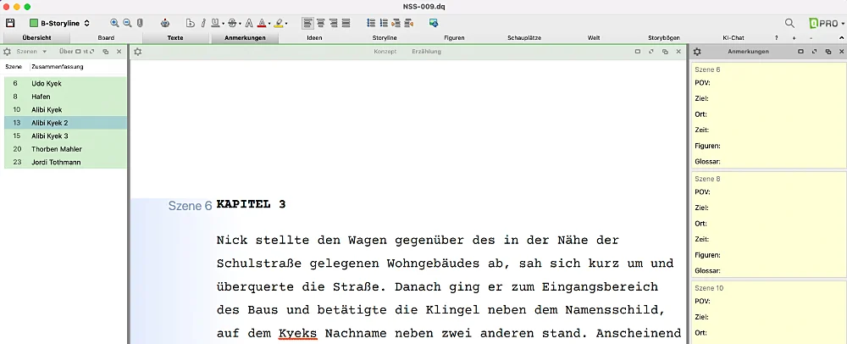This screenshot has width=847, height=344.
Task: Click the question mark help button
Action: [776, 38]
